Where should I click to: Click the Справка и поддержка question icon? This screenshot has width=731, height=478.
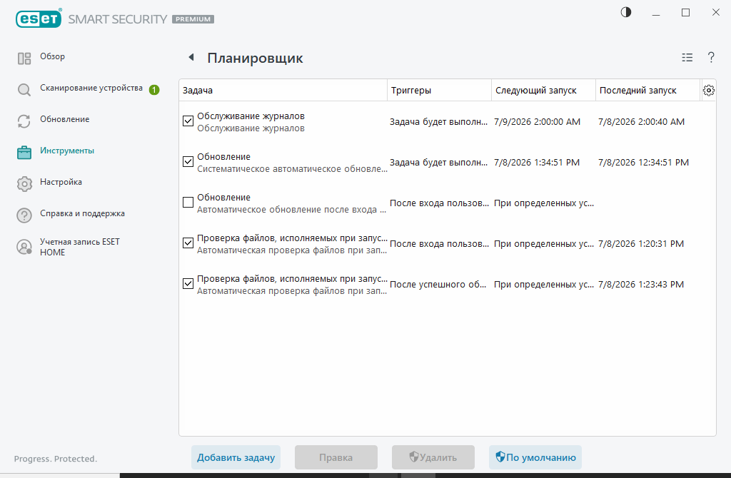(24, 215)
